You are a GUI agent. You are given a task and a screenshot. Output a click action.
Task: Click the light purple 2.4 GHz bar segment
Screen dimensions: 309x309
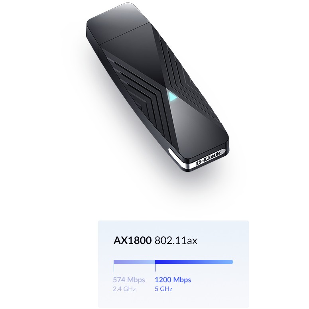[134, 262]
